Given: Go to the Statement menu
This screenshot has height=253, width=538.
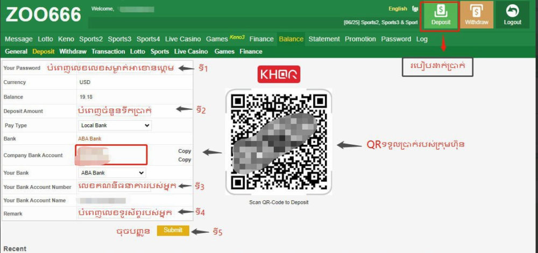Looking at the screenshot, I should point(324,39).
